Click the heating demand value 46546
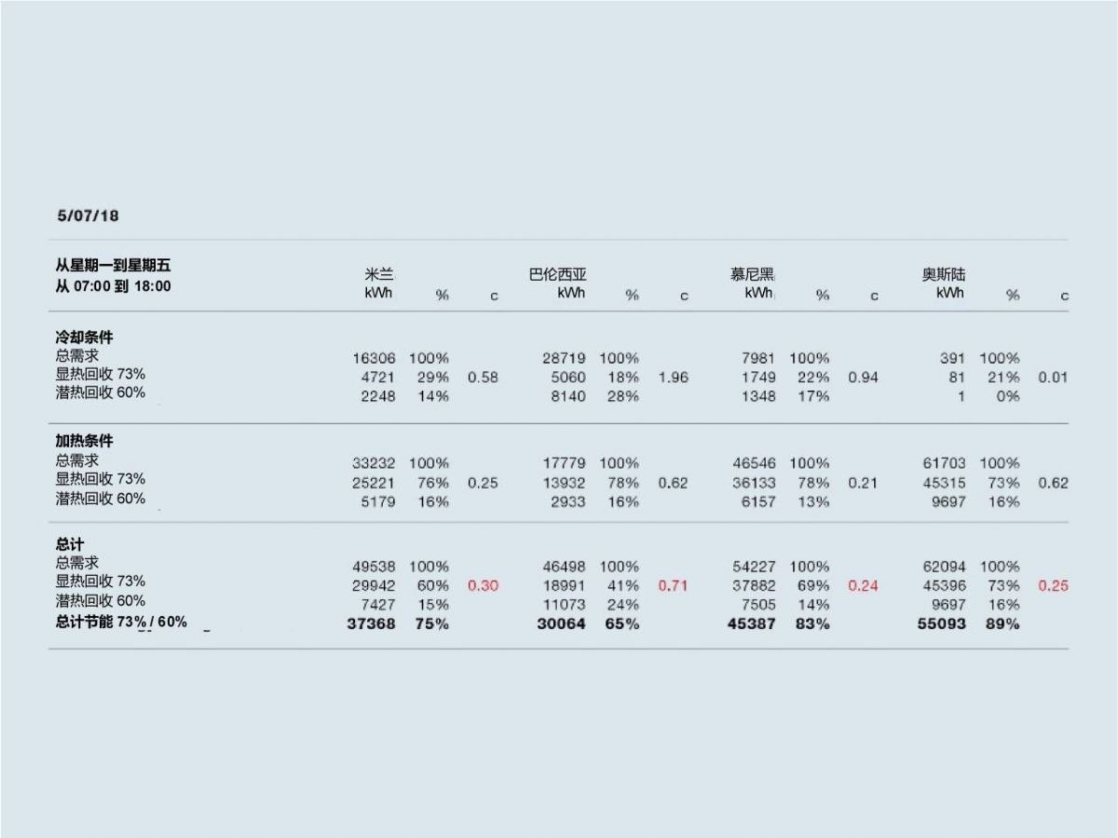 [755, 462]
